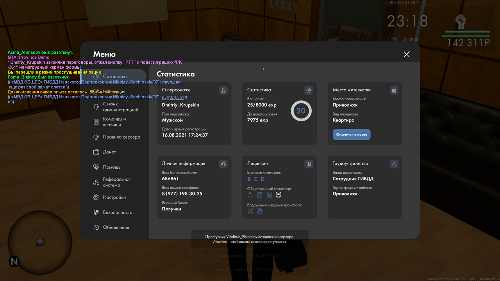Viewport: 500px width, 281px height.
Task: Click the license document icon on Лицензии card
Action: tap(309, 164)
